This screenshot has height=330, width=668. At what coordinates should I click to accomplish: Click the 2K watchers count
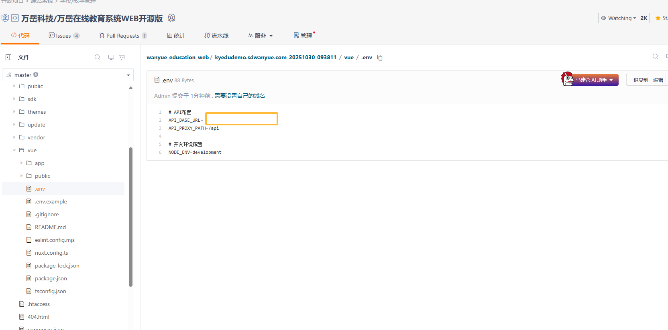pos(644,18)
